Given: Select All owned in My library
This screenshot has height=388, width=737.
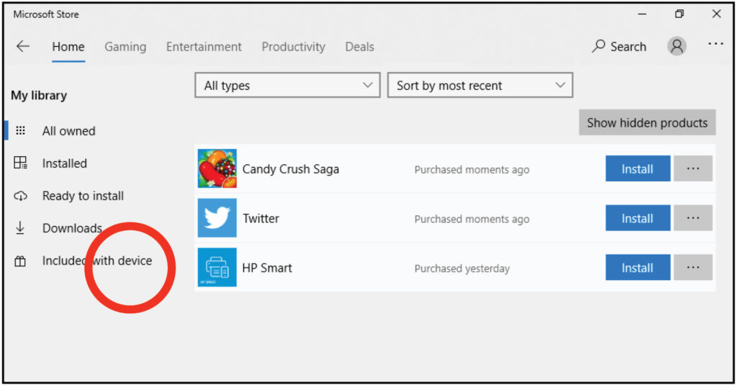Looking at the screenshot, I should (x=68, y=131).
